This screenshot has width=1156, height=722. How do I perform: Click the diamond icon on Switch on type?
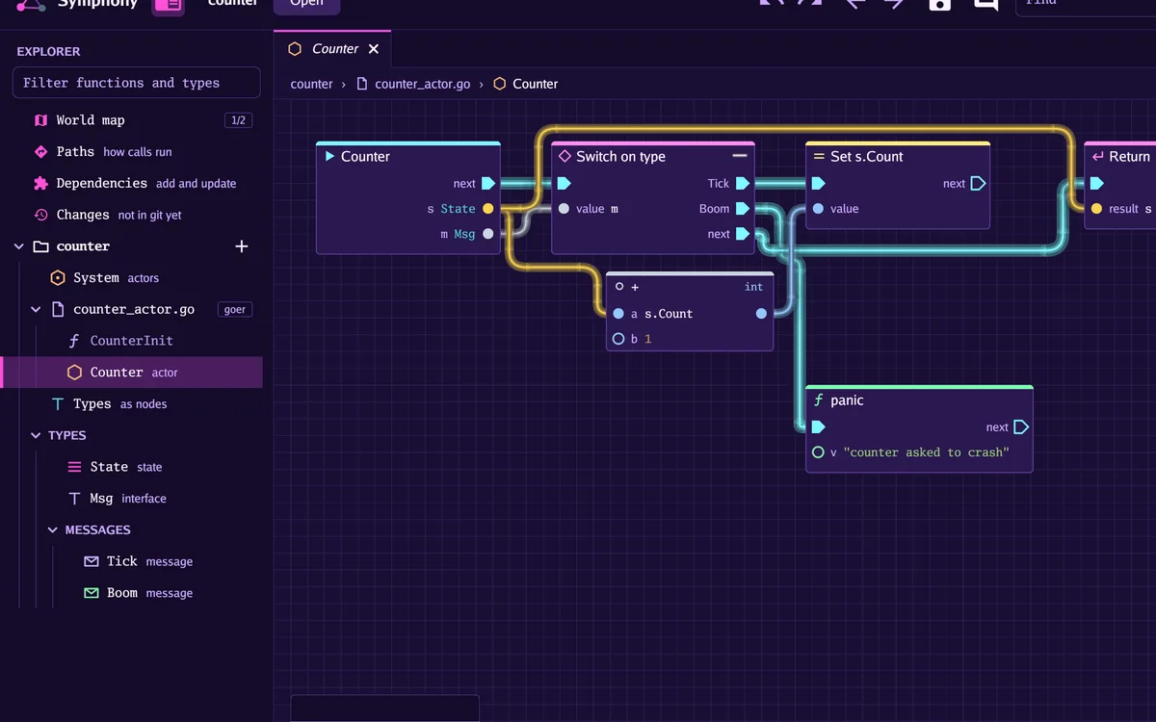[565, 156]
